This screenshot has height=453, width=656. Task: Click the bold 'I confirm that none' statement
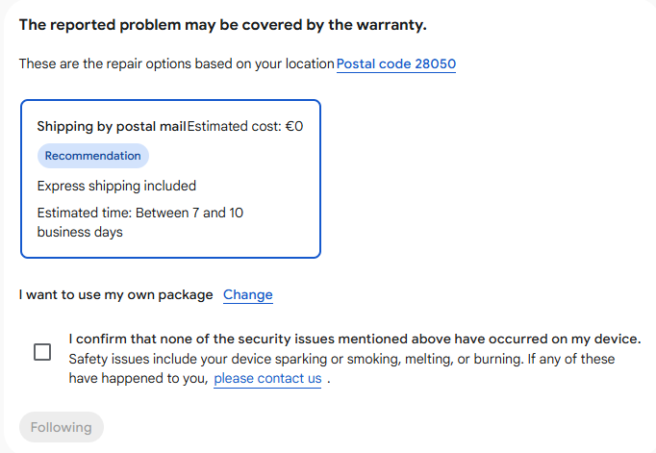point(354,339)
